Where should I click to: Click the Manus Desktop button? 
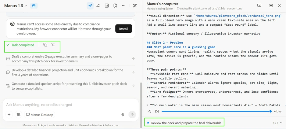click(40, 115)
